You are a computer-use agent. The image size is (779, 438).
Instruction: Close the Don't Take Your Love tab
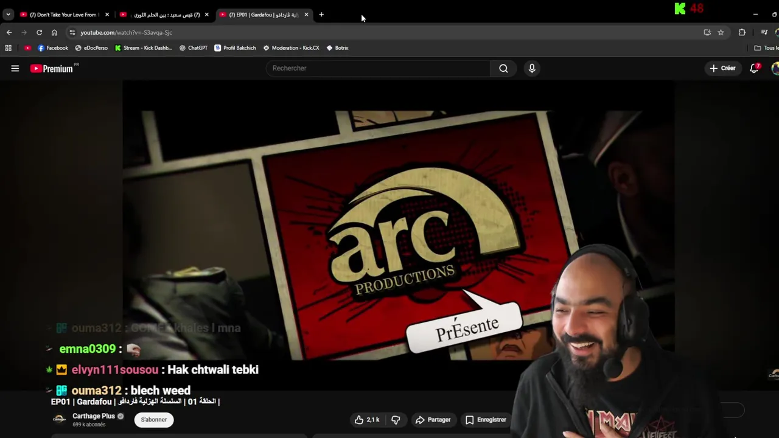click(x=107, y=15)
